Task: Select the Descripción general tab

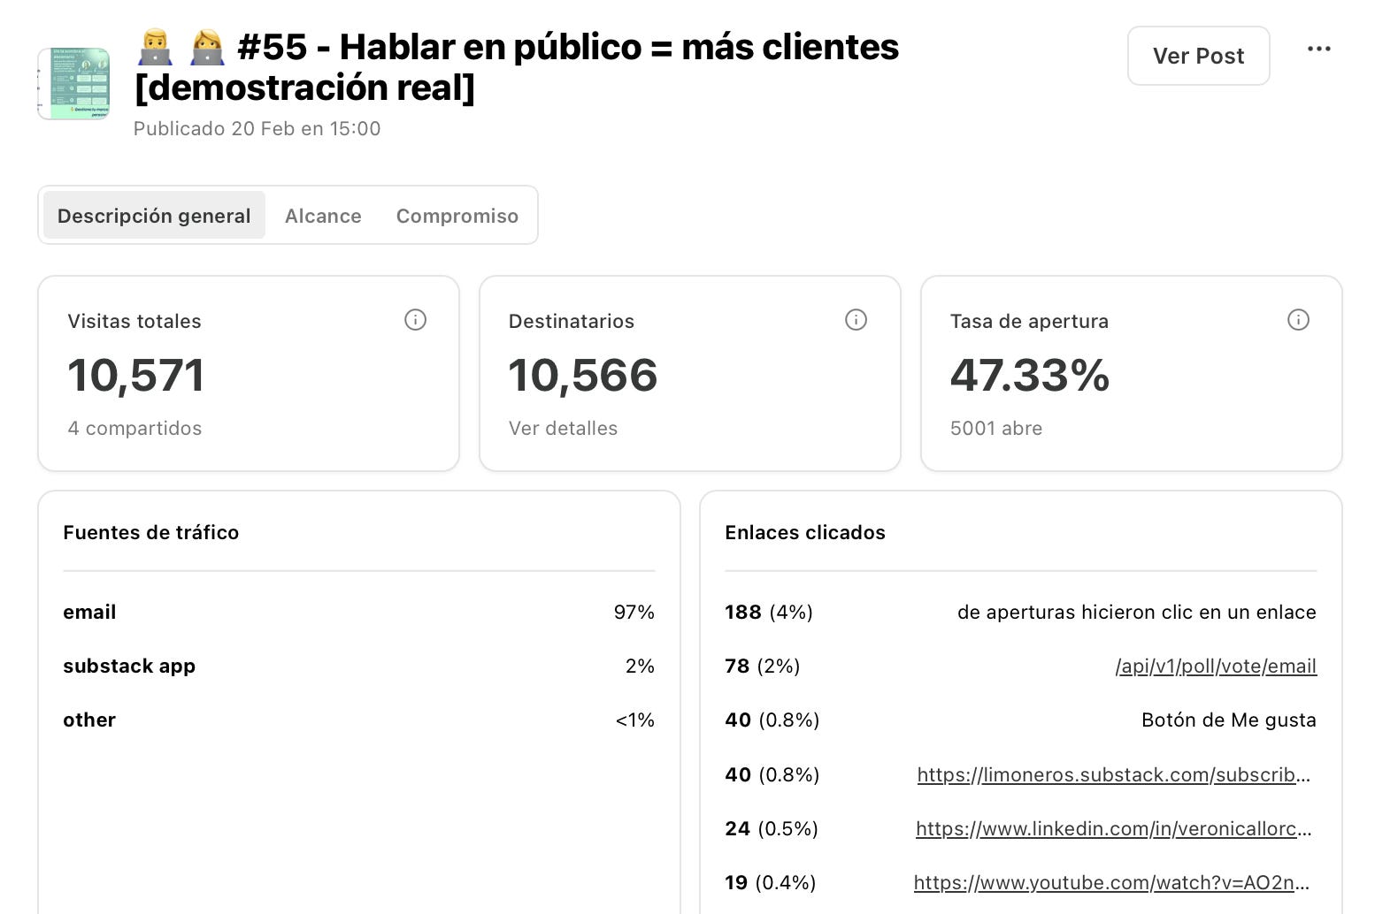Action: [x=154, y=216]
